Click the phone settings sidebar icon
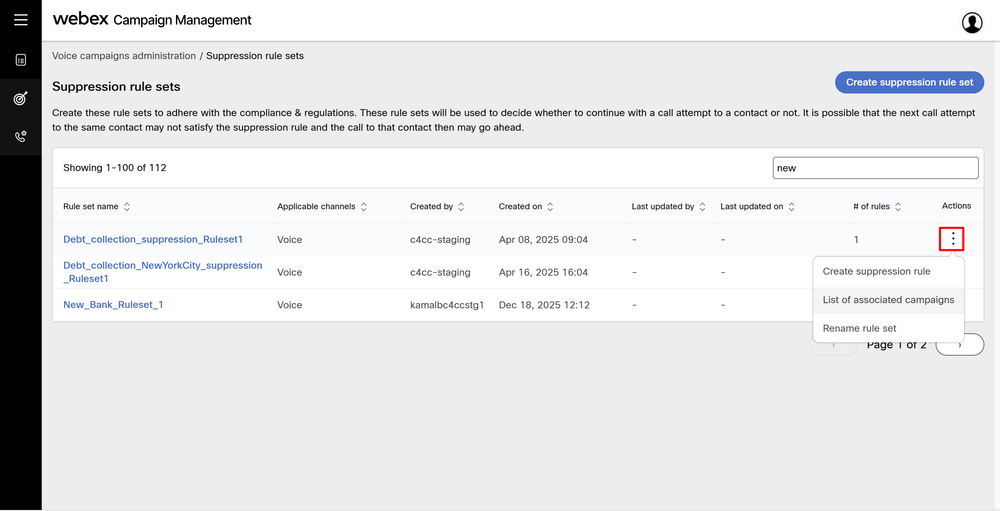This screenshot has height=511, width=1000. pyautogui.click(x=21, y=136)
